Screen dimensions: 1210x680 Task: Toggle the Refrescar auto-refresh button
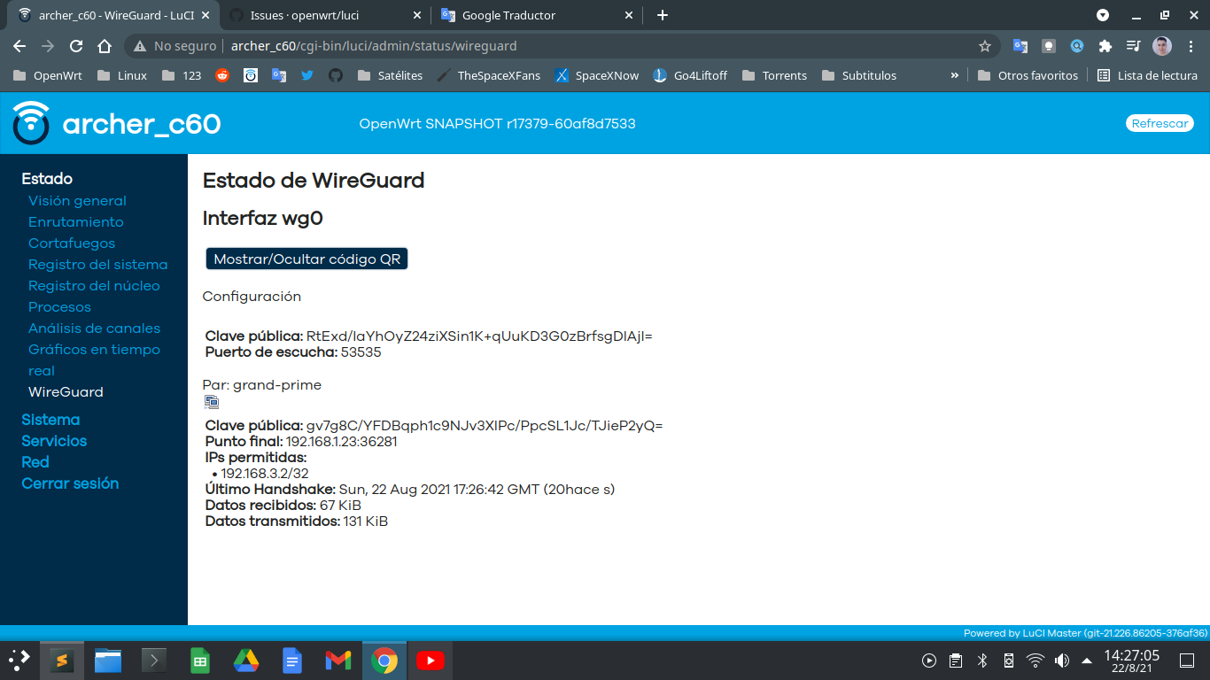(1160, 123)
